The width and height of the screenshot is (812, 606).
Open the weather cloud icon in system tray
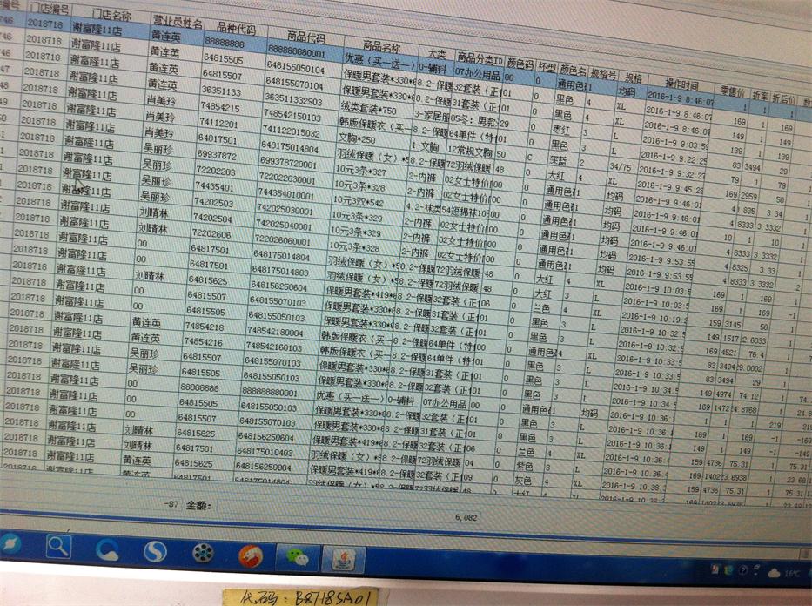773,572
